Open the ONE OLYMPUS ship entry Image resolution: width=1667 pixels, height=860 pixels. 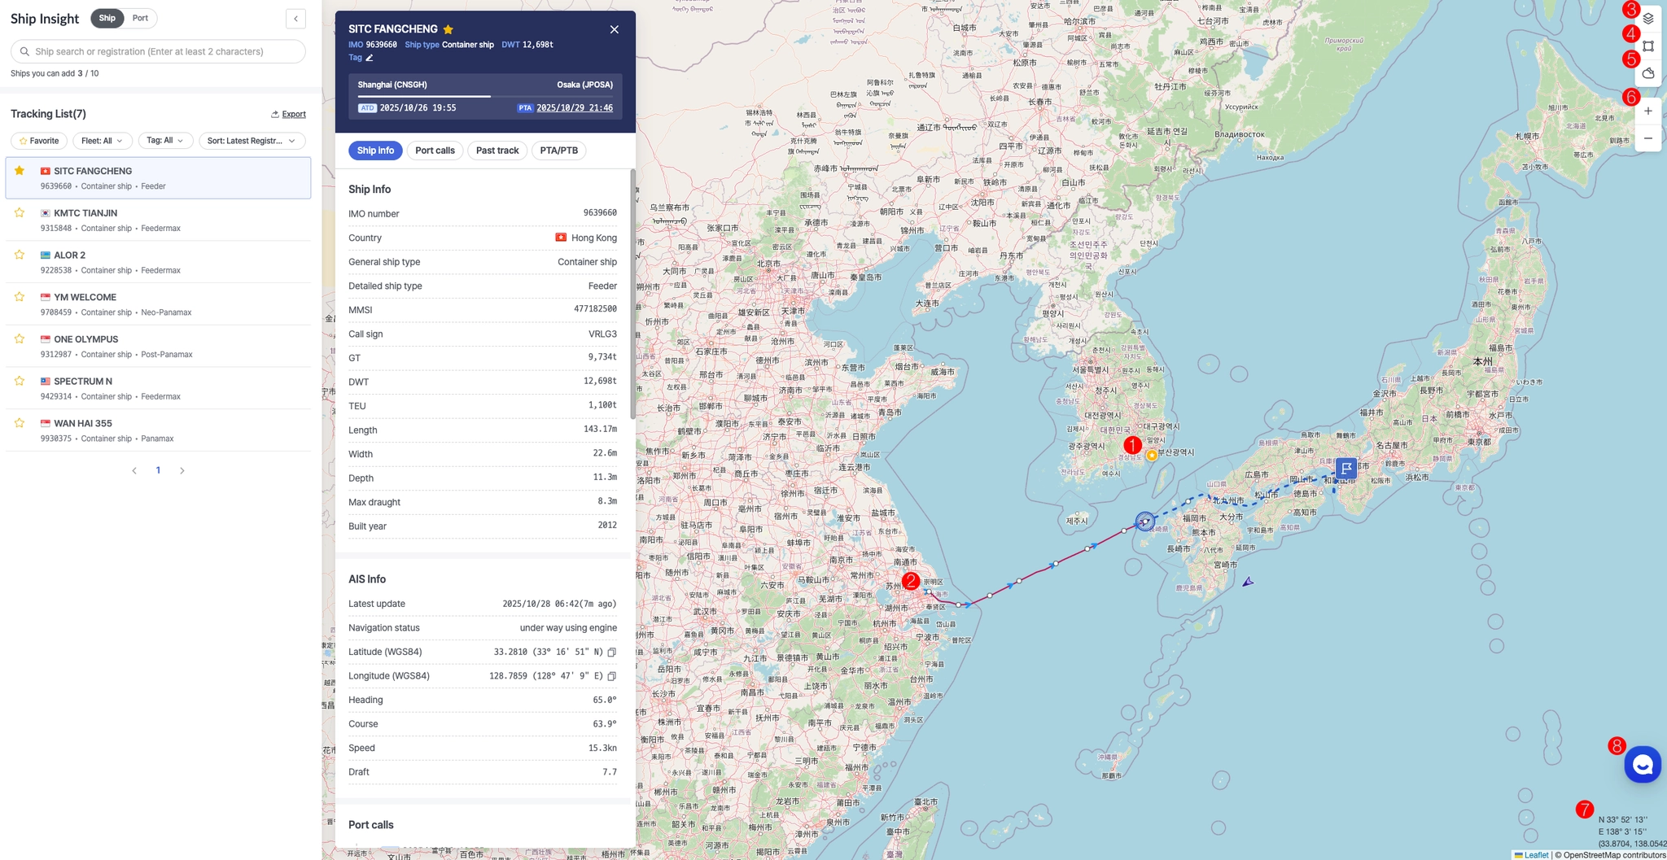(x=158, y=346)
